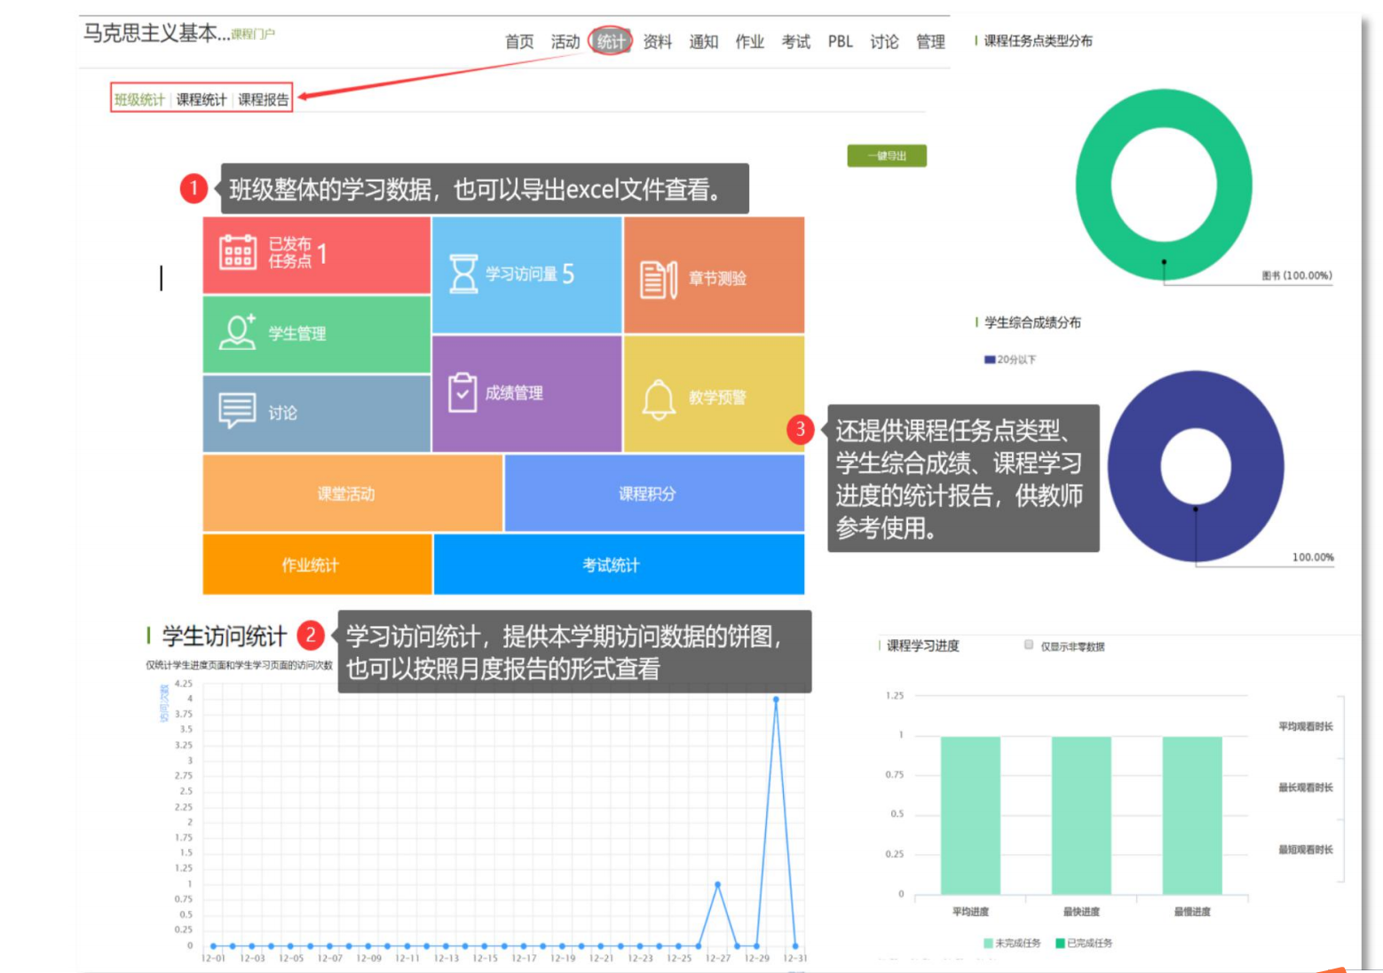1383x973 pixels.
Task: Open the 考试 navigation tab
Action: pos(796,42)
